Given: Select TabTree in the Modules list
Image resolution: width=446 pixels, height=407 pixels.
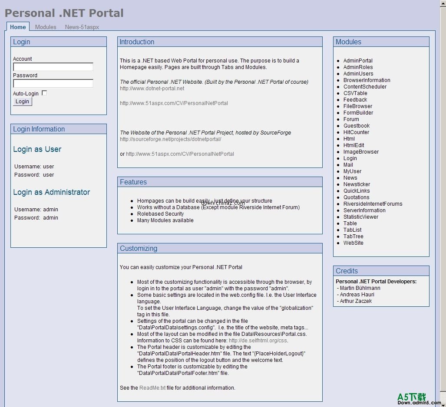Looking at the screenshot, I should 353,237.
